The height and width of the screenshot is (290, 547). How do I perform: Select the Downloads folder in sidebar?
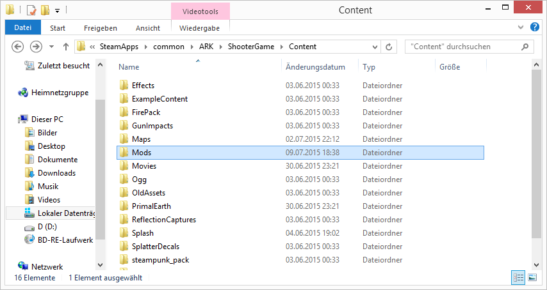(56, 173)
